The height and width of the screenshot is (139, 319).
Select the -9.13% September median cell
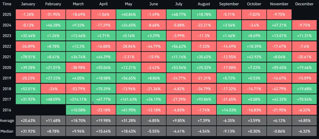(x=229, y=131)
